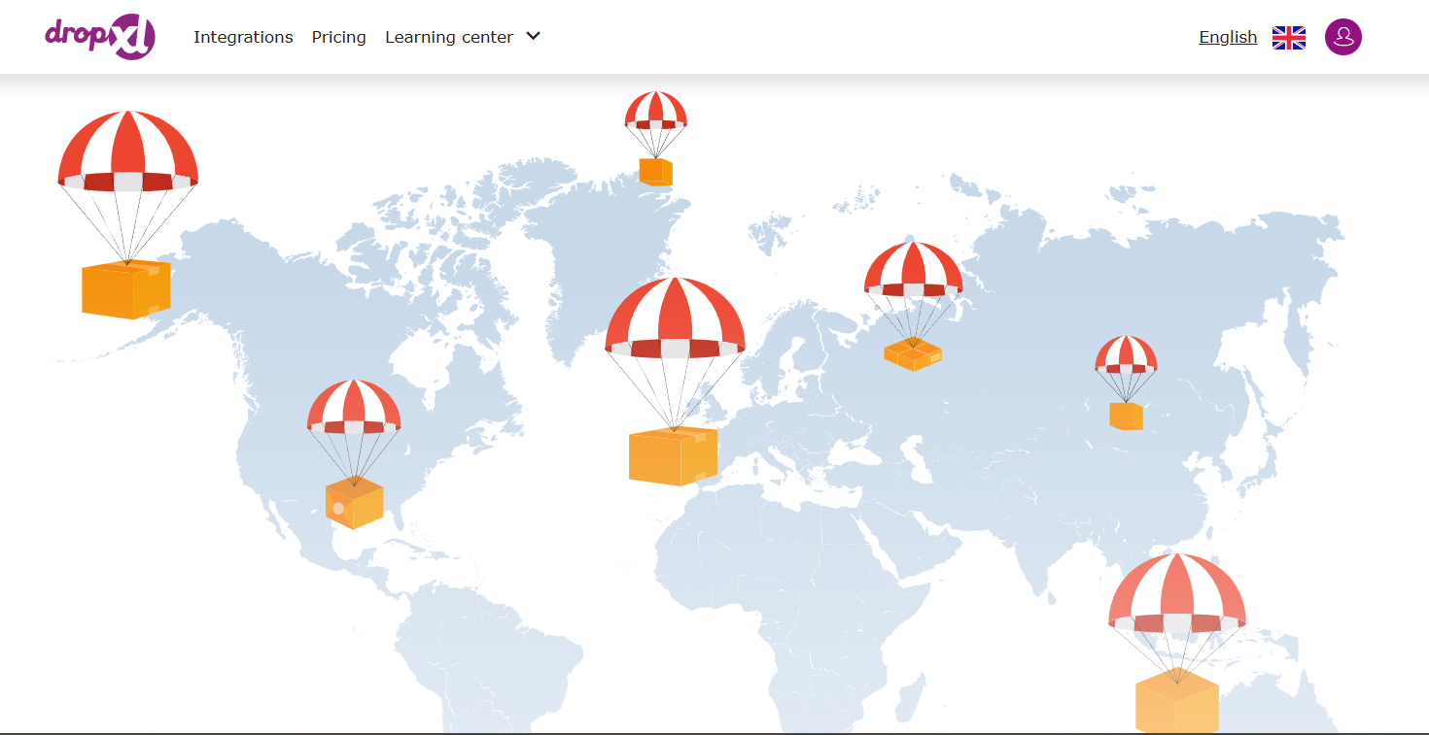
Task: Click Africa on the world map
Action: [778, 583]
